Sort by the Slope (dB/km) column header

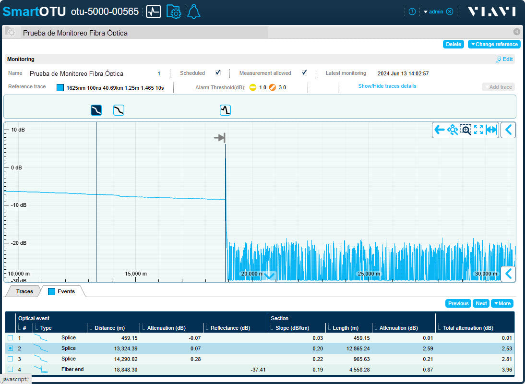point(292,328)
